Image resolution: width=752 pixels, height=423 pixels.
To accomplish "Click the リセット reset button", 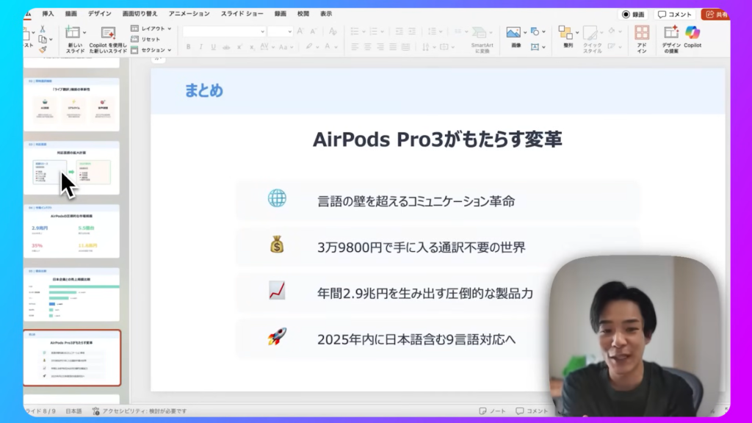I will 146,40.
